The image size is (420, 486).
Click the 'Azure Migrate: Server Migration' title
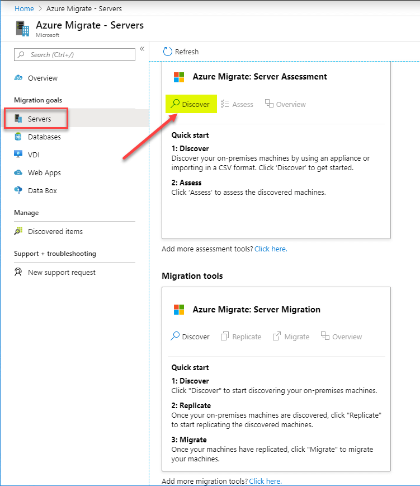(x=257, y=310)
